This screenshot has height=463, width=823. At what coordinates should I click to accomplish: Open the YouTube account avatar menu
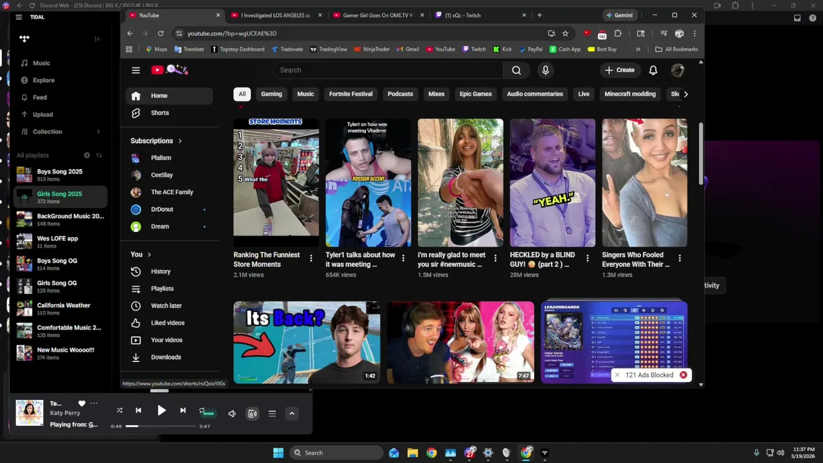click(x=678, y=70)
